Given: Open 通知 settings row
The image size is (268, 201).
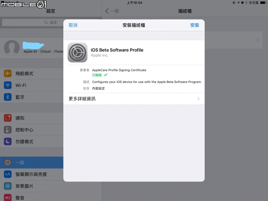Looking at the screenshot, I should click(x=32, y=118).
